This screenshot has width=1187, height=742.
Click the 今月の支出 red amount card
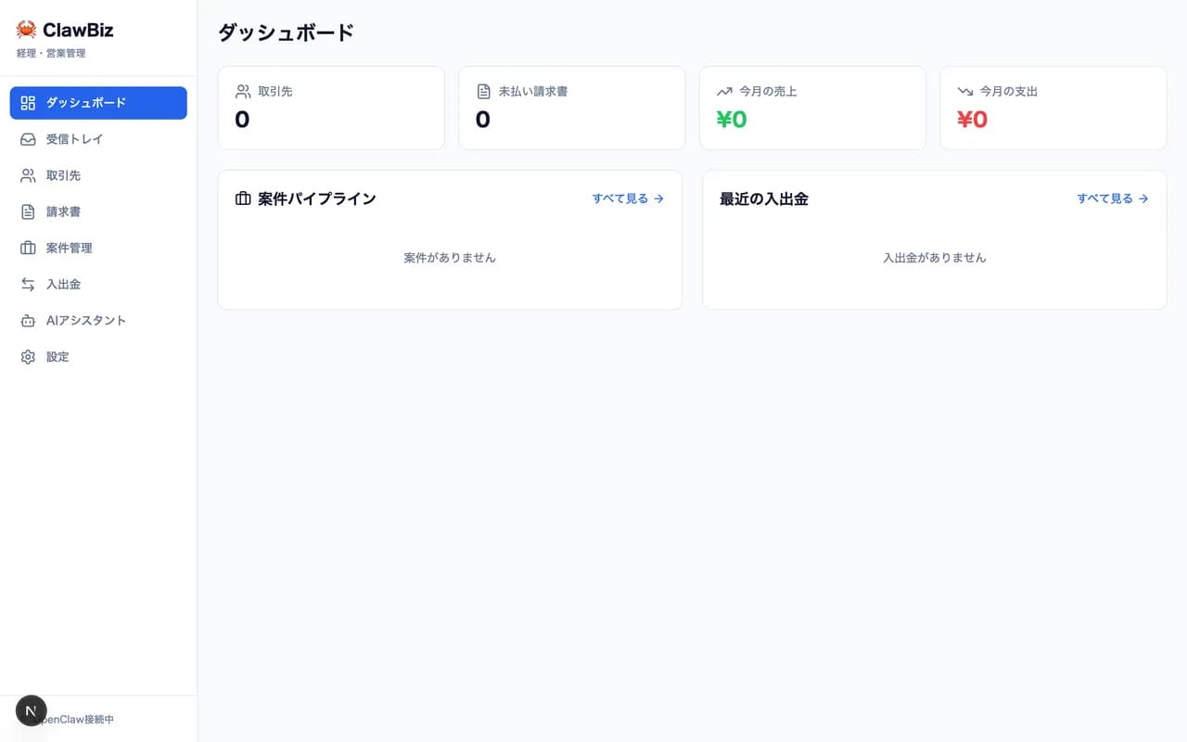1053,108
